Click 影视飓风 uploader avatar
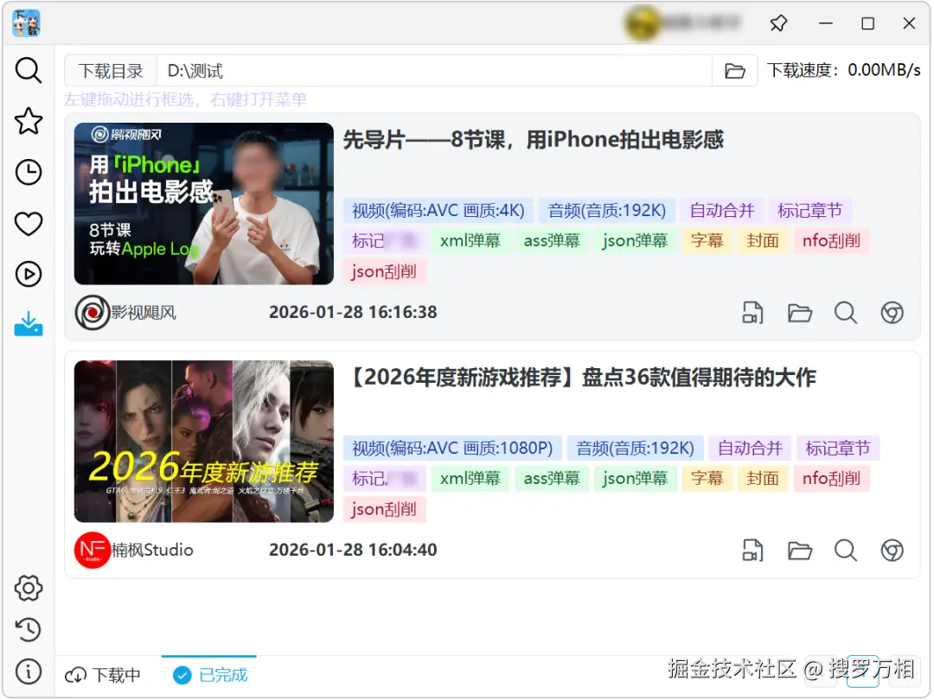934x700 pixels. pyautogui.click(x=93, y=313)
